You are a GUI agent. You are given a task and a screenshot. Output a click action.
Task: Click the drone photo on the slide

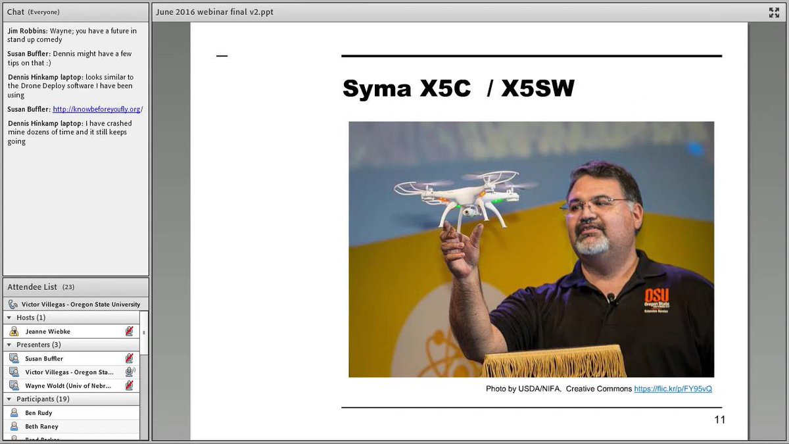tap(531, 249)
